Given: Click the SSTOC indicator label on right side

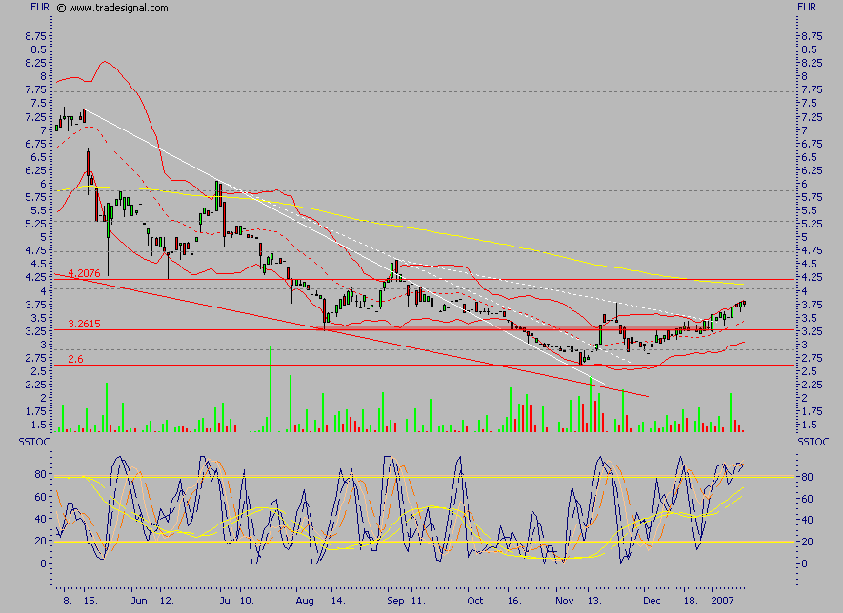Looking at the screenshot, I should [x=813, y=443].
